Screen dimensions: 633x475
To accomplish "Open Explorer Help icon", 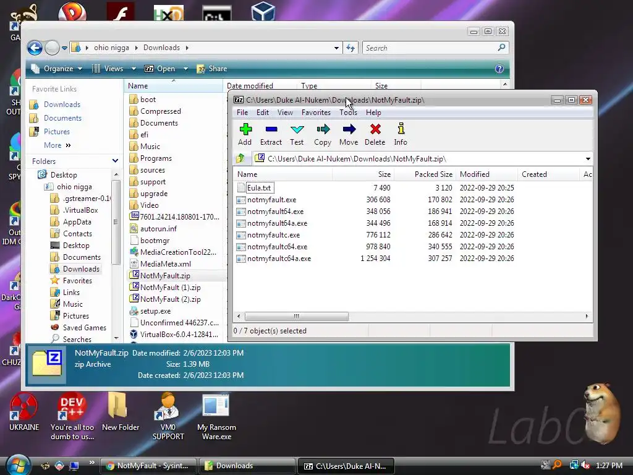I will tap(499, 69).
